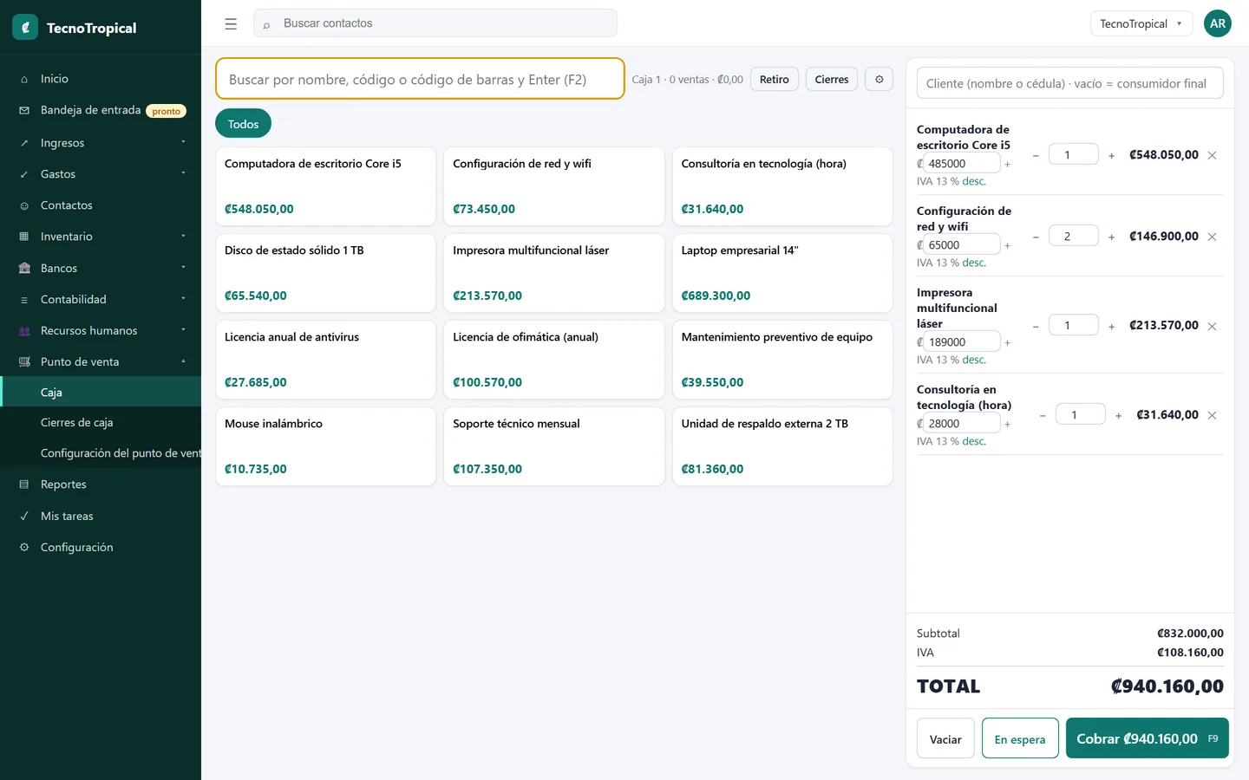Put the sale En espera
1249x780 pixels.
point(1020,738)
